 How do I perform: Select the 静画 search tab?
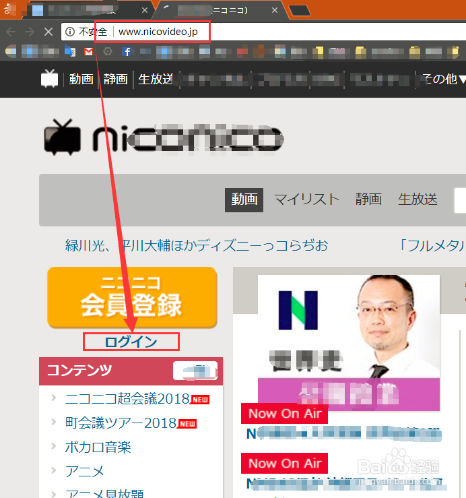[368, 199]
